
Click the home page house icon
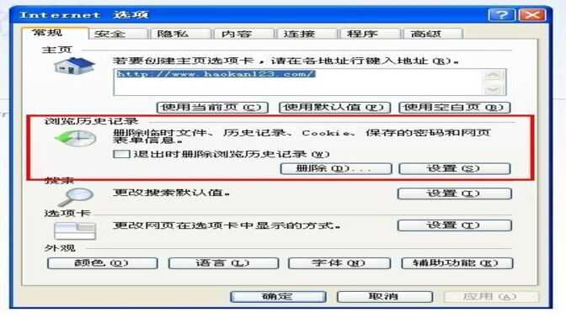(x=75, y=66)
